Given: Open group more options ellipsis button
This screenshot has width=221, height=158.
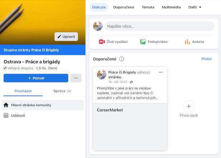Looking at the screenshot, I should [76, 78].
